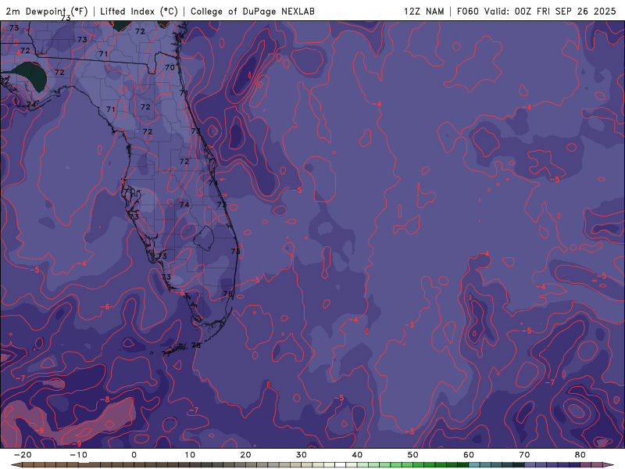
Task: Click the Lake Okeechobee outline on the map
Action: (x=204, y=238)
